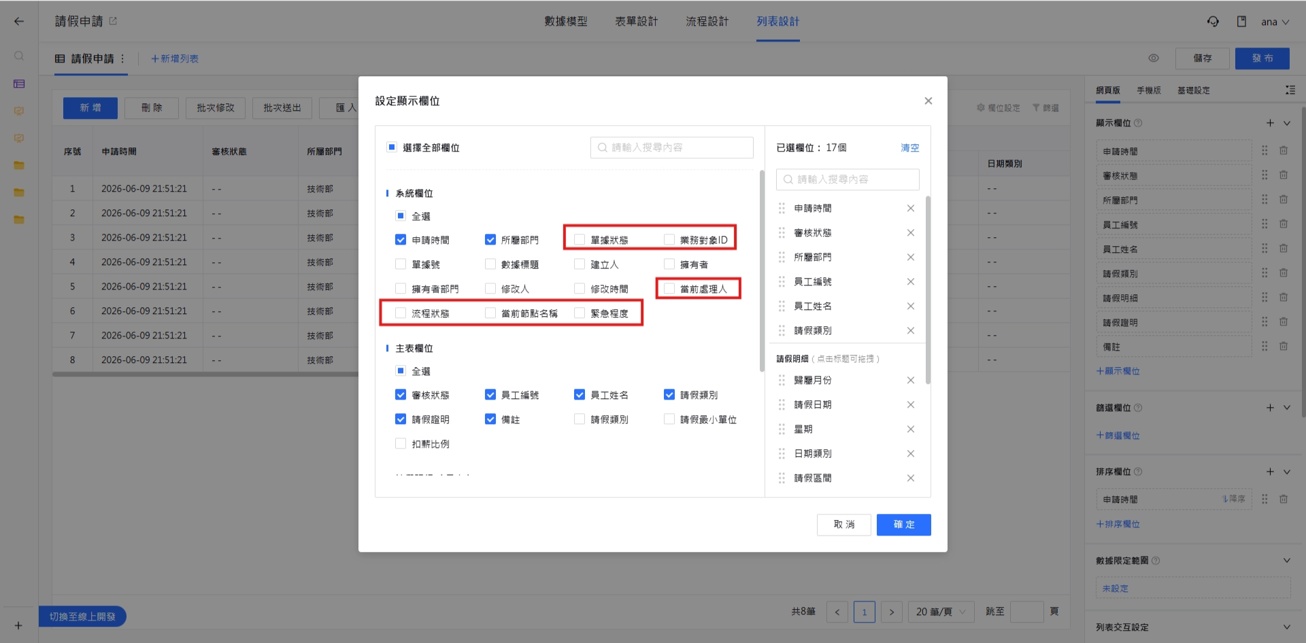The image size is (1306, 643).
Task: Click the plus icon at sidebar bottom
Action: (18, 625)
